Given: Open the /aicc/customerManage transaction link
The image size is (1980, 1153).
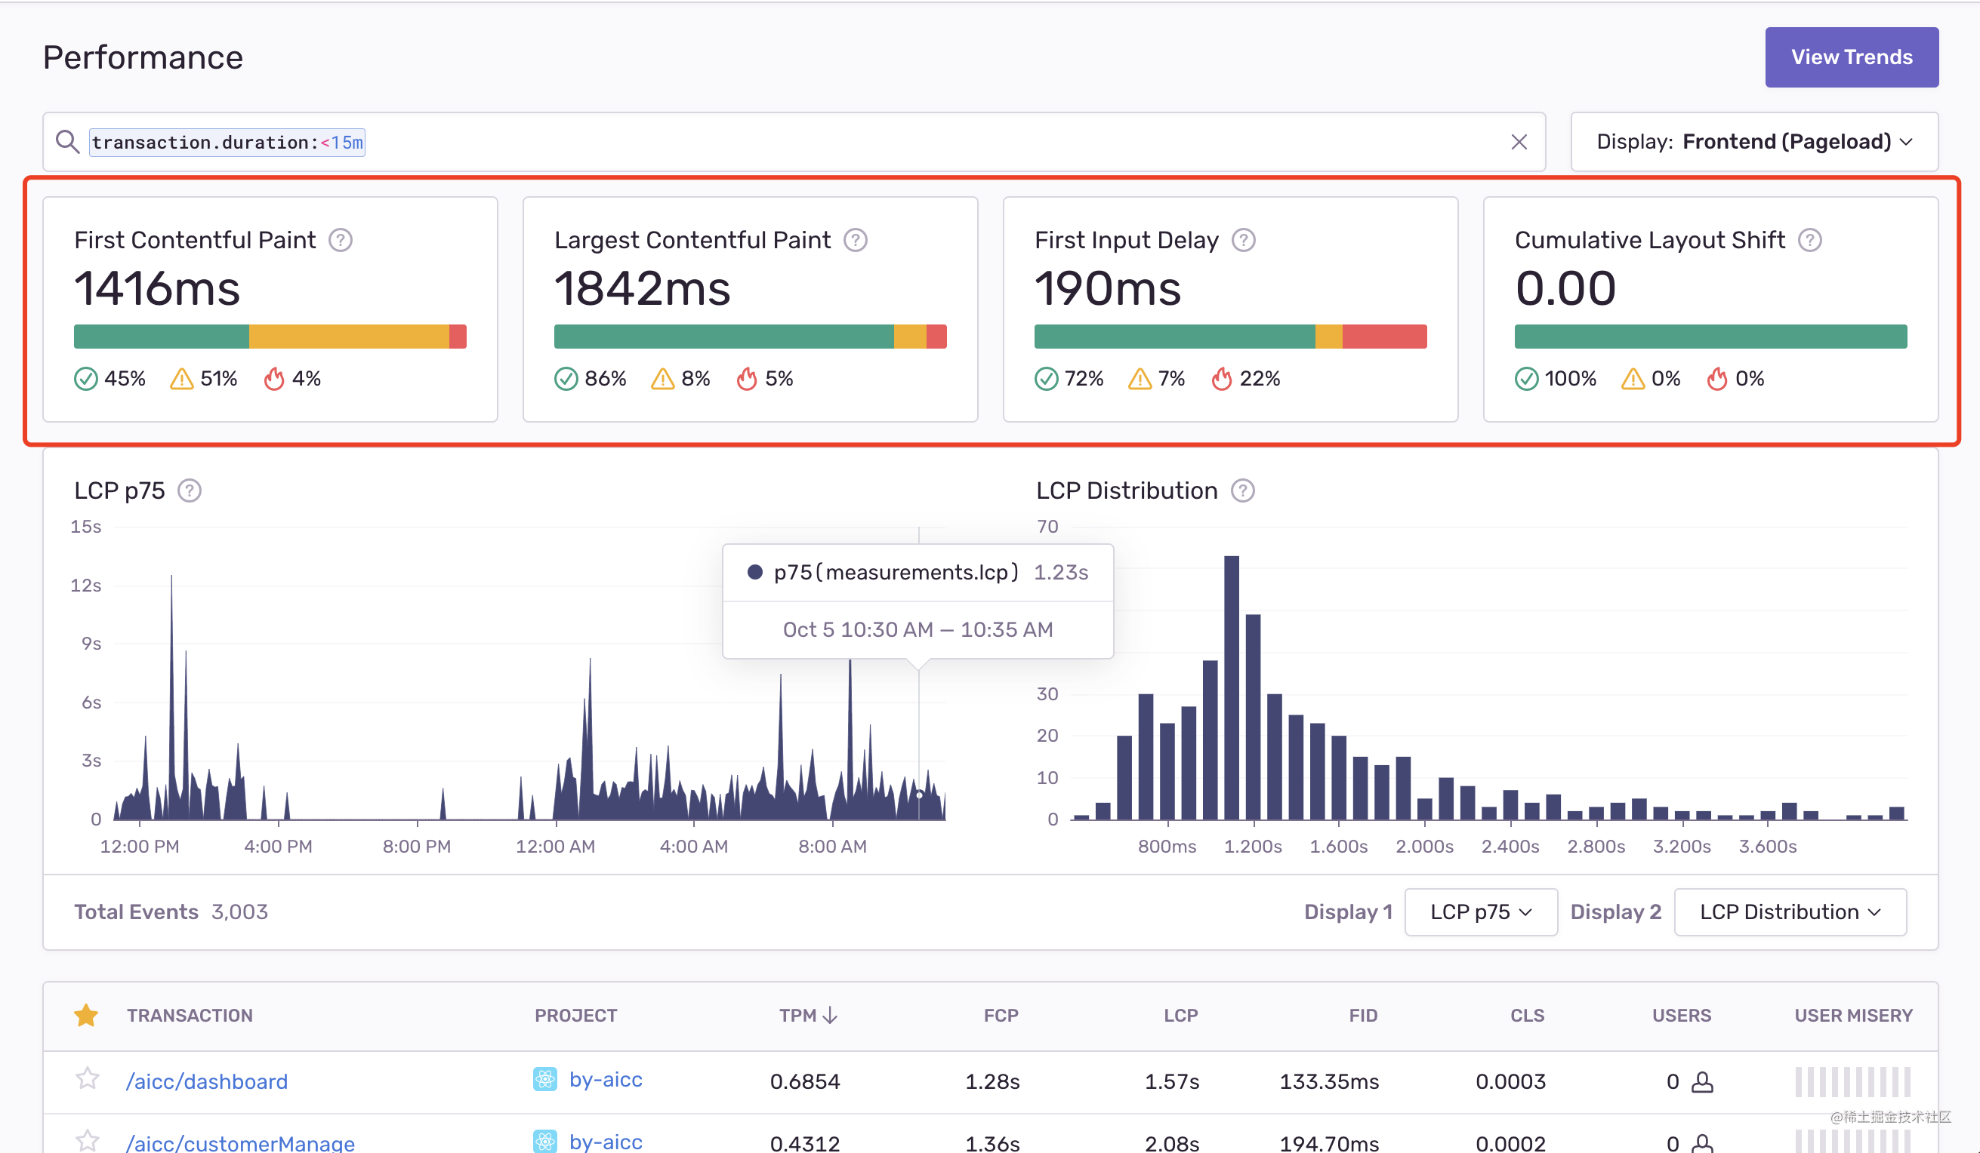Looking at the screenshot, I should click(x=239, y=1142).
